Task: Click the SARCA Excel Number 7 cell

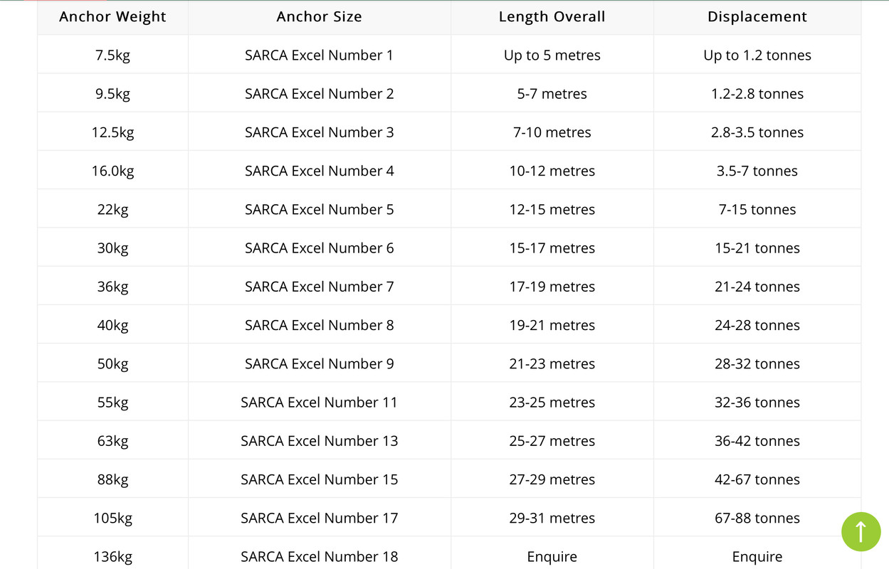Action: click(320, 286)
